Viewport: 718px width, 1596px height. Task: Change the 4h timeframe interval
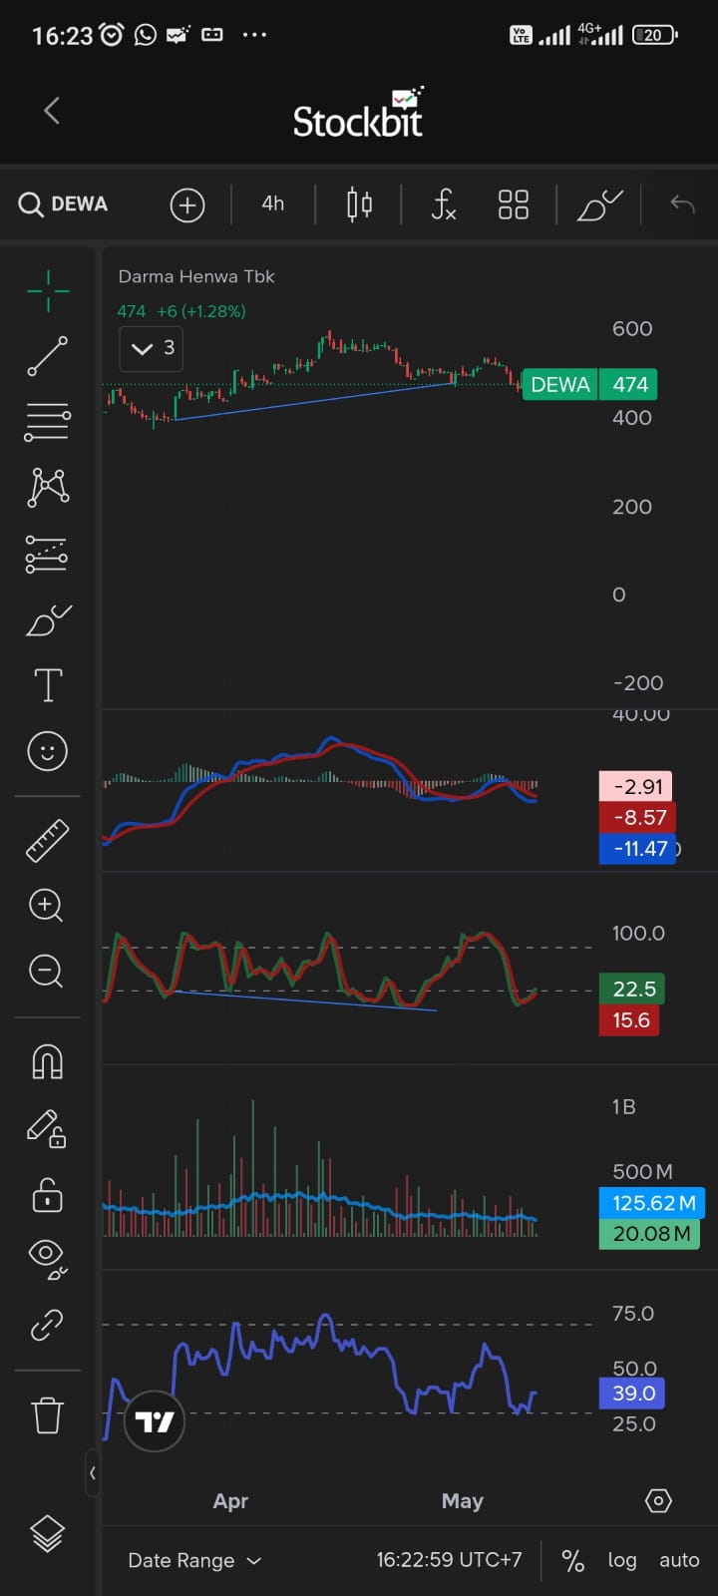(272, 203)
